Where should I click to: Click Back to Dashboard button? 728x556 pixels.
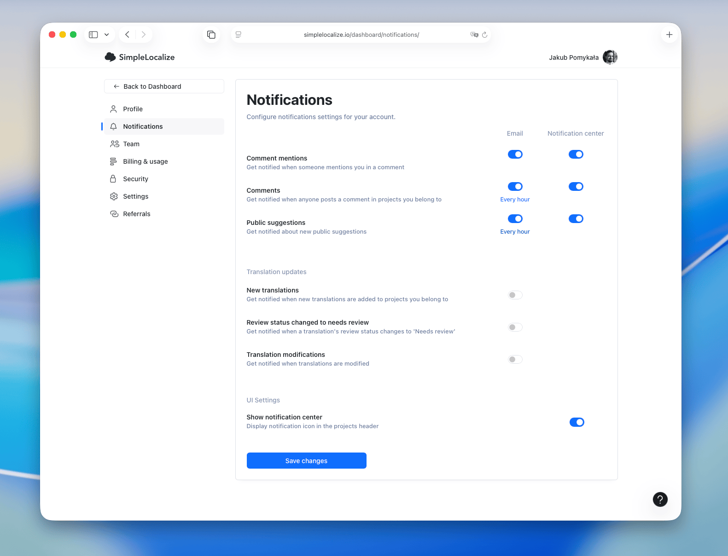pos(164,86)
